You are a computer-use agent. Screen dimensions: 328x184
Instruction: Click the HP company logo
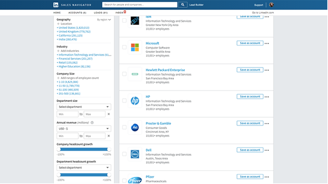135,101
